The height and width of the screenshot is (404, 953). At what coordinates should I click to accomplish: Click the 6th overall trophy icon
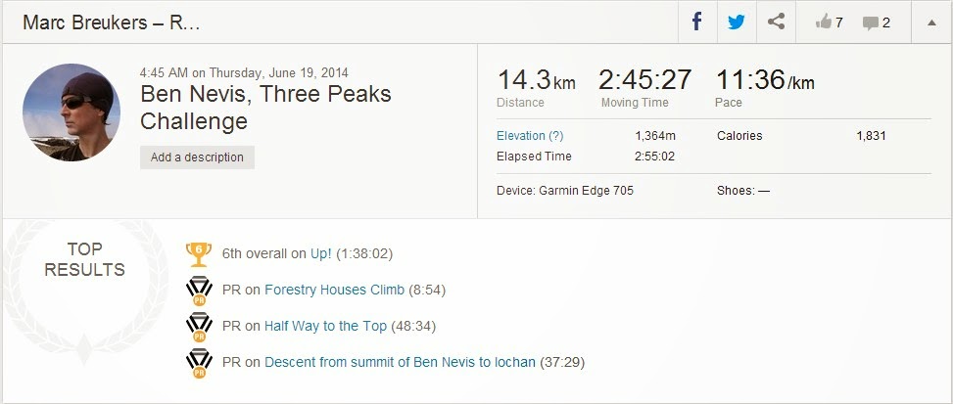coord(199,253)
